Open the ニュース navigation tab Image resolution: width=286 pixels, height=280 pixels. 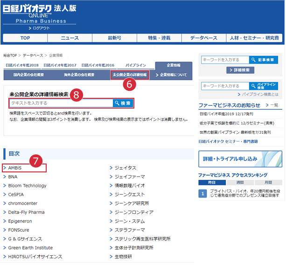coord(70,38)
